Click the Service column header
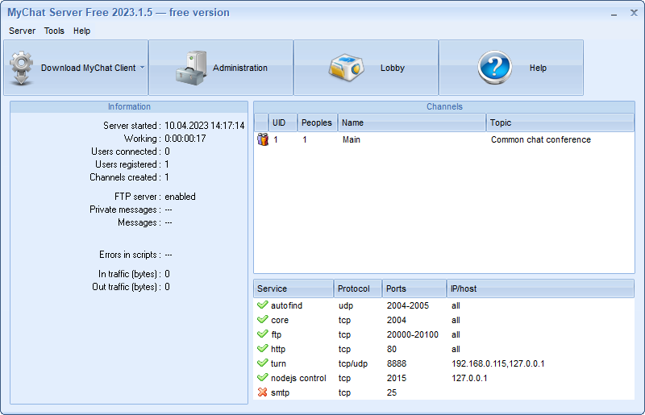Screen dimensions: 645x415 click(293, 288)
